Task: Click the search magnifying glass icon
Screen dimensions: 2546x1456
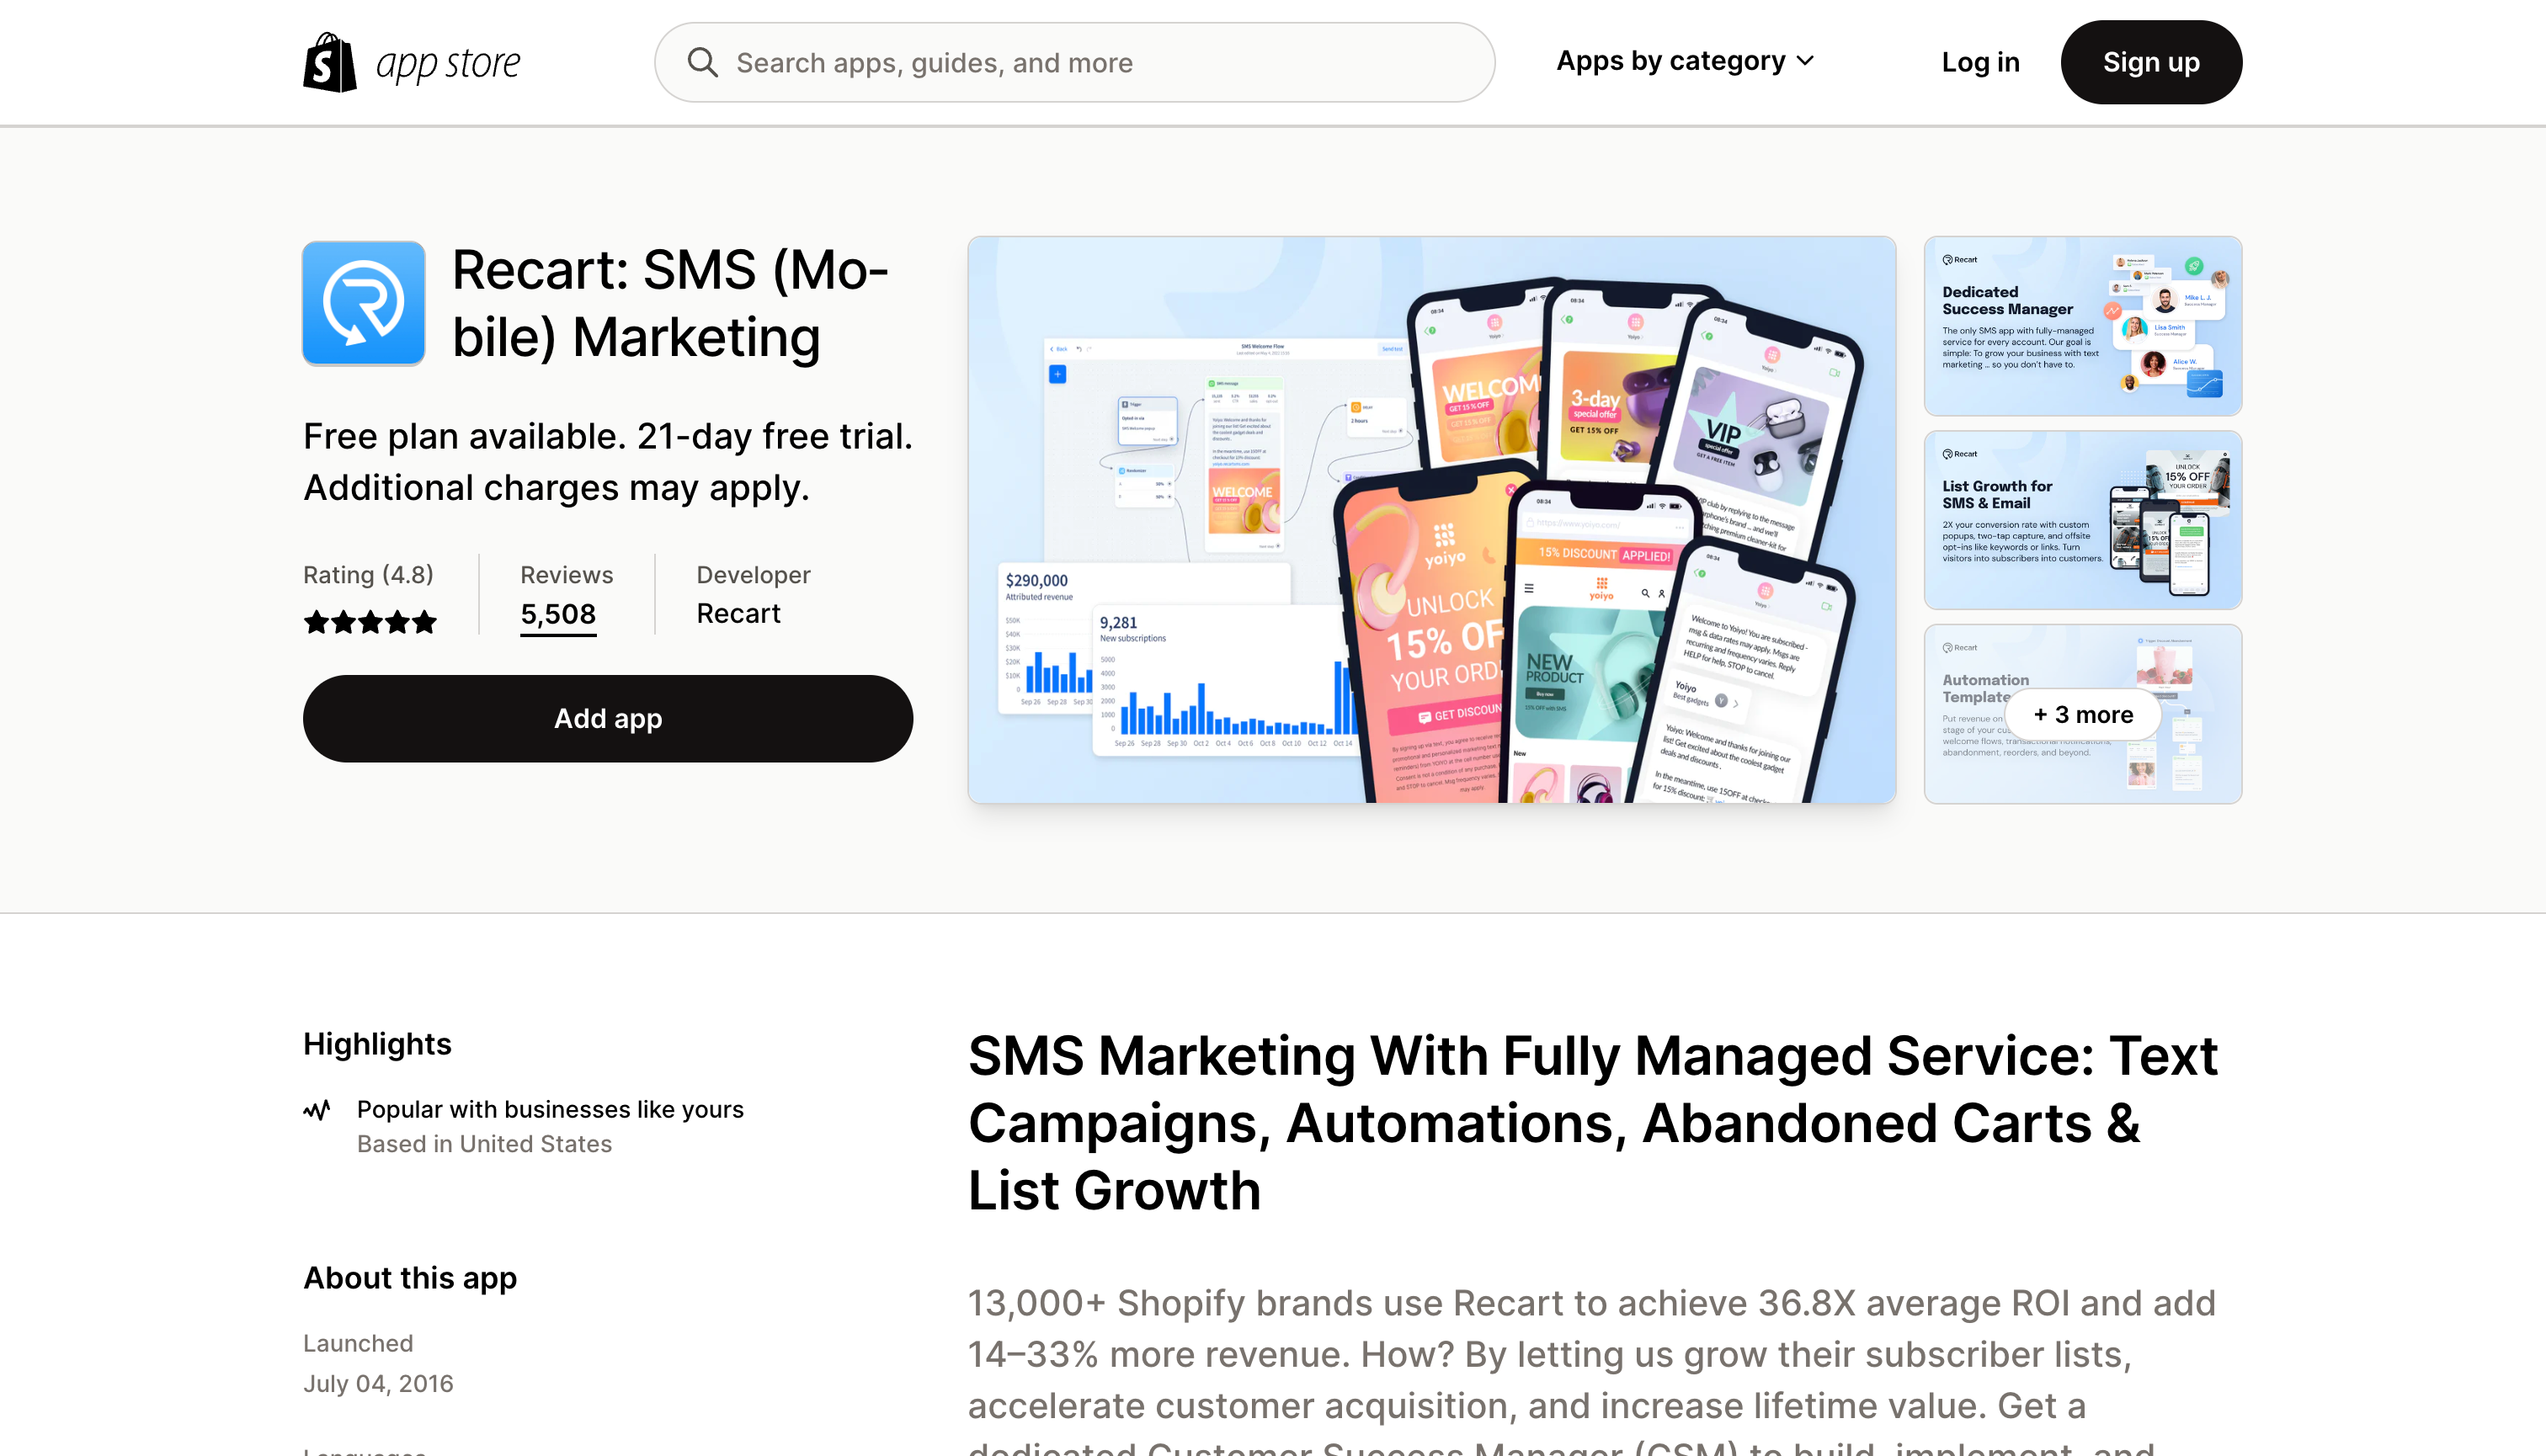Action: [x=701, y=61]
